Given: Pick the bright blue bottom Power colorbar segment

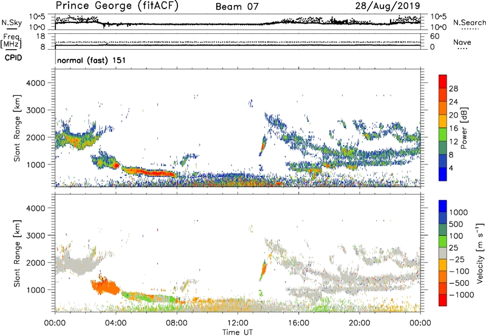Looking at the screenshot, I should coord(443,174).
